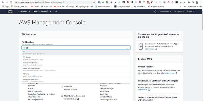This screenshot has width=203, height=101.
Task: Click the media control playlist icon
Action: [x=193, y=2]
